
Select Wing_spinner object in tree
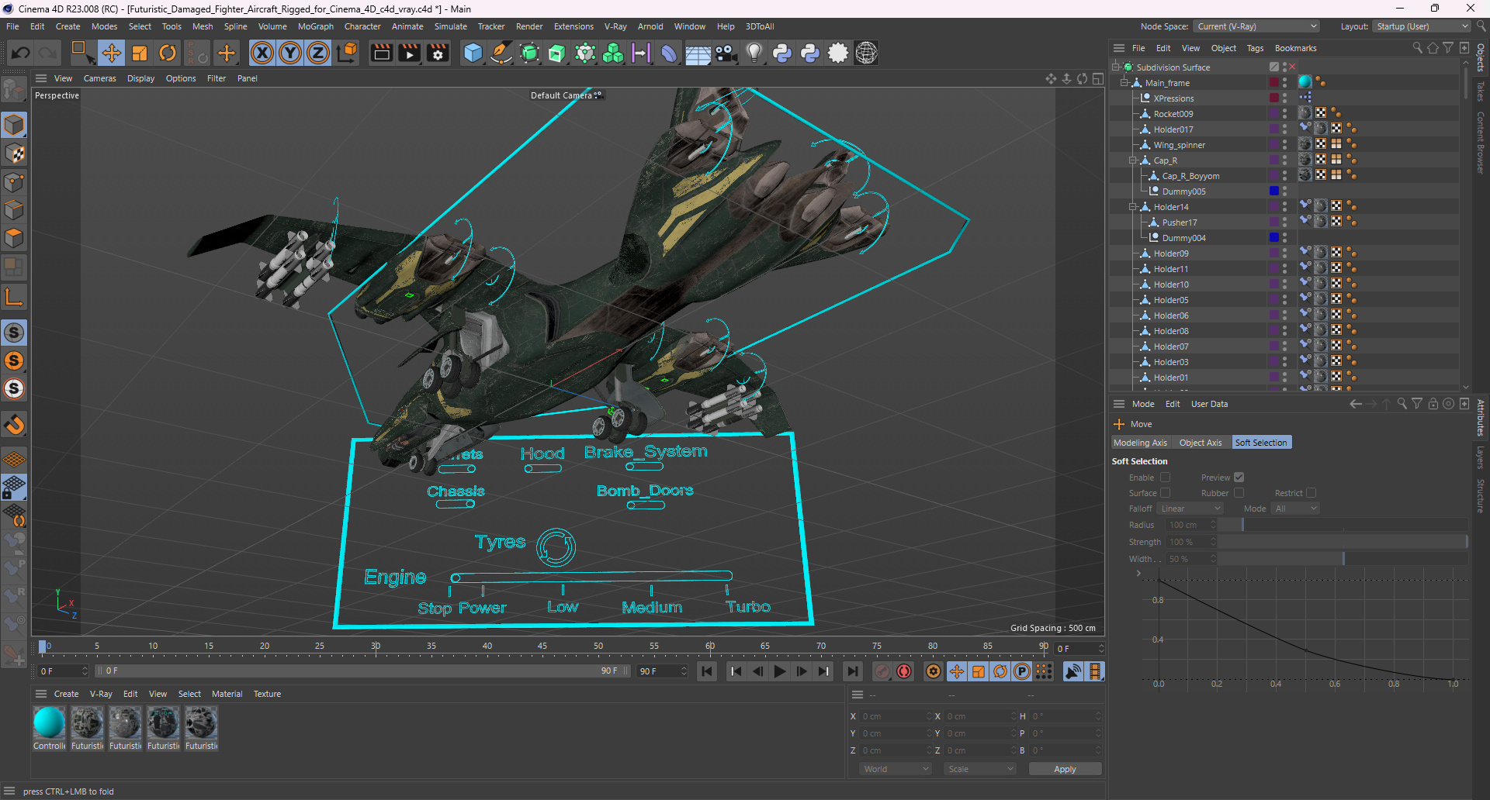click(x=1179, y=145)
